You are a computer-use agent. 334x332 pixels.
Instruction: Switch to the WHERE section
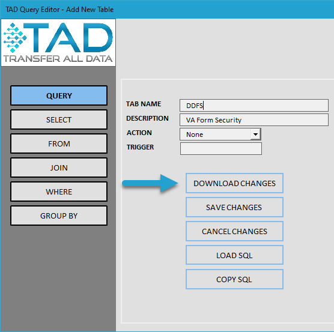(59, 192)
